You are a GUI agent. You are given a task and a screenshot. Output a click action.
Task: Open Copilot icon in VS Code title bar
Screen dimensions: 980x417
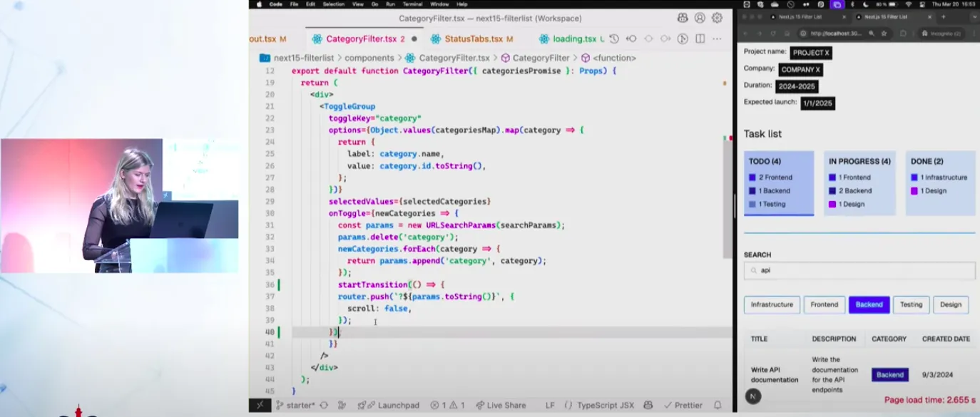pyautogui.click(x=683, y=18)
